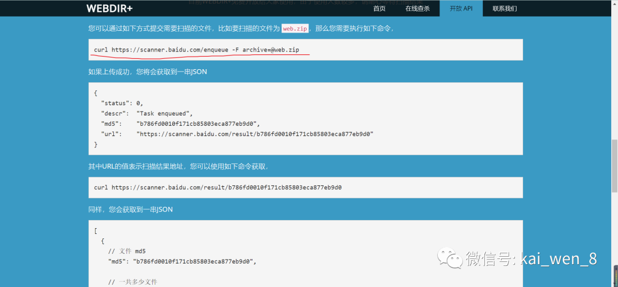Screen dimensions: 618x287
Task: Open the 在线查杀 nav tab
Action: pyautogui.click(x=417, y=9)
